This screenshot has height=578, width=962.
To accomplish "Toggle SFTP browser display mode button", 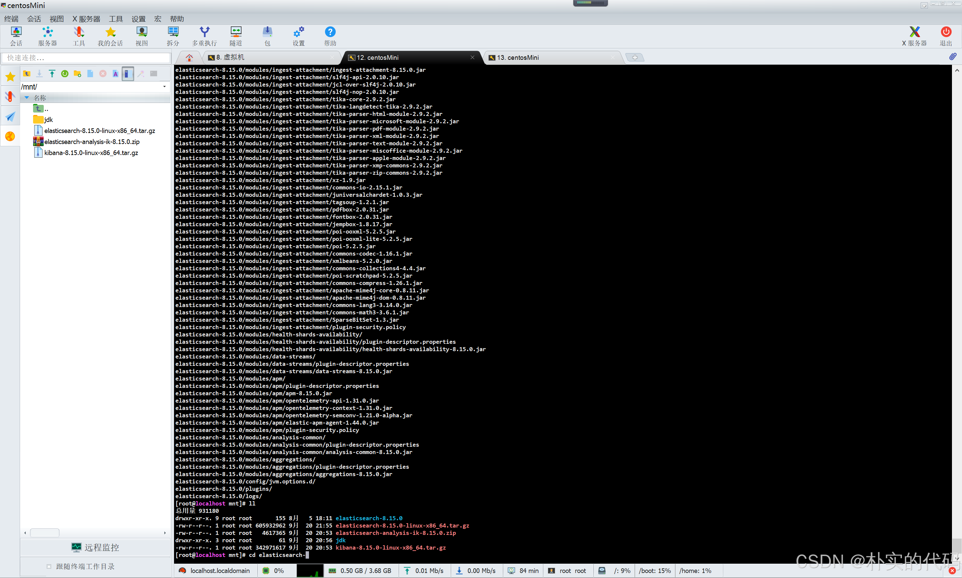I will (x=128, y=74).
